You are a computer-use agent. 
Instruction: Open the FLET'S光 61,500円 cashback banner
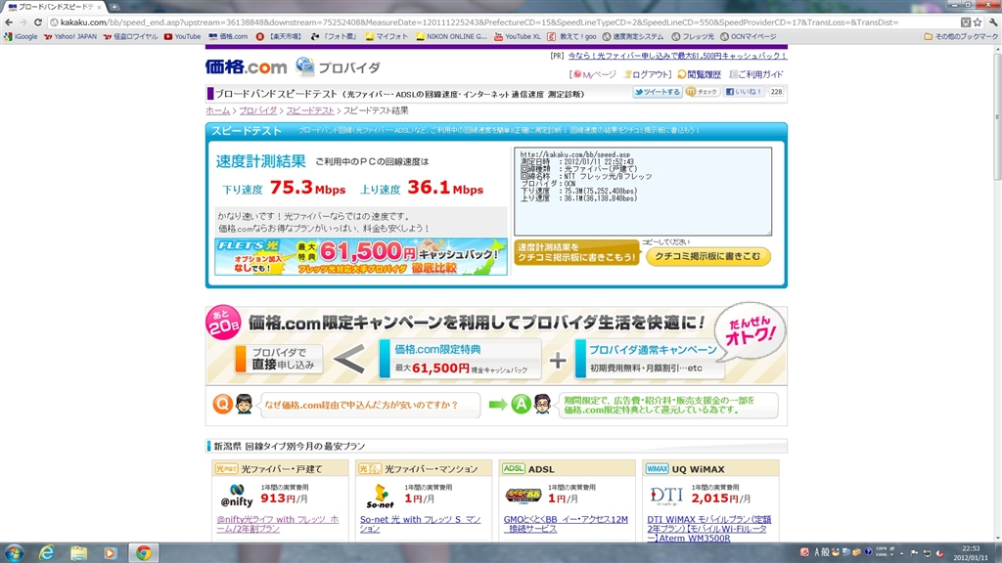361,257
